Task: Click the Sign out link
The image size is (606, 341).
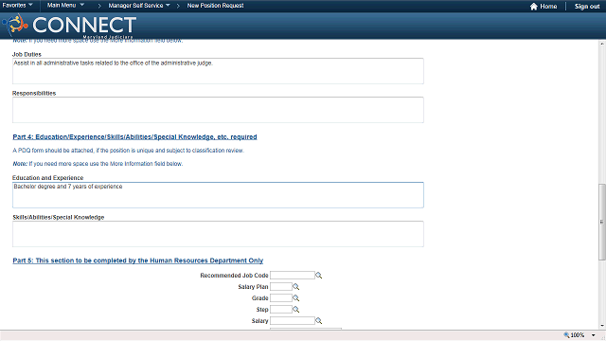Action: (587, 7)
